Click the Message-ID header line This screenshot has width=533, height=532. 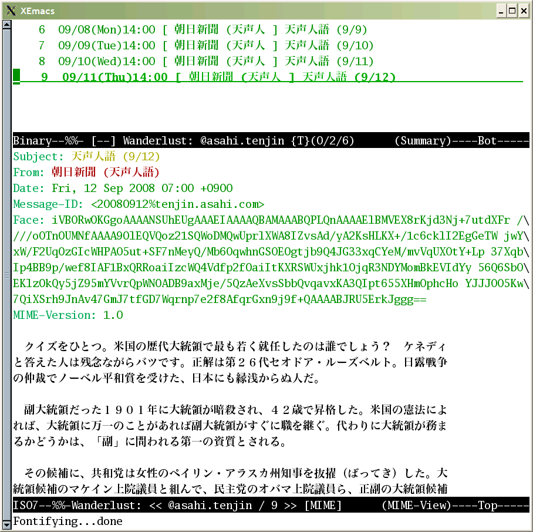coord(139,204)
